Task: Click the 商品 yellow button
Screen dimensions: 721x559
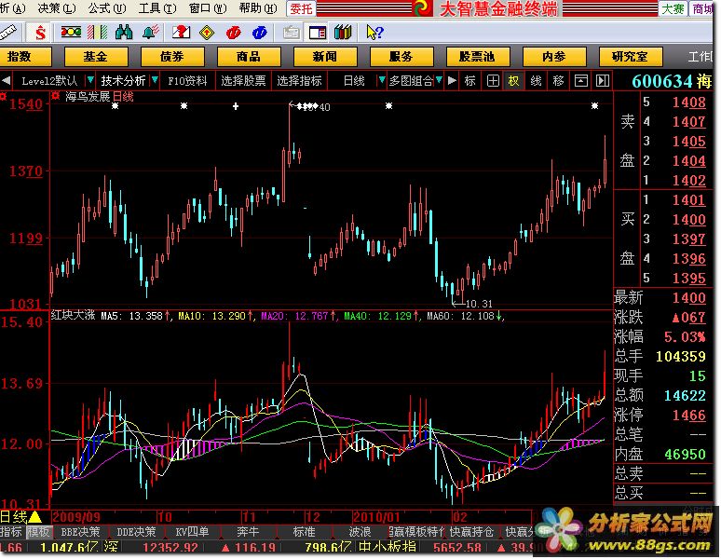Action: click(249, 57)
